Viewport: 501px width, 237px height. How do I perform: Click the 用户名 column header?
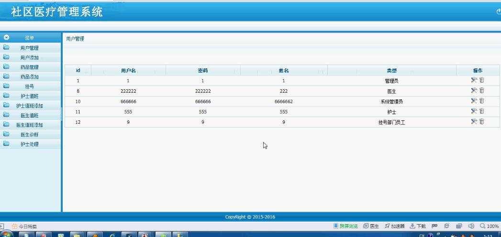[128, 71]
